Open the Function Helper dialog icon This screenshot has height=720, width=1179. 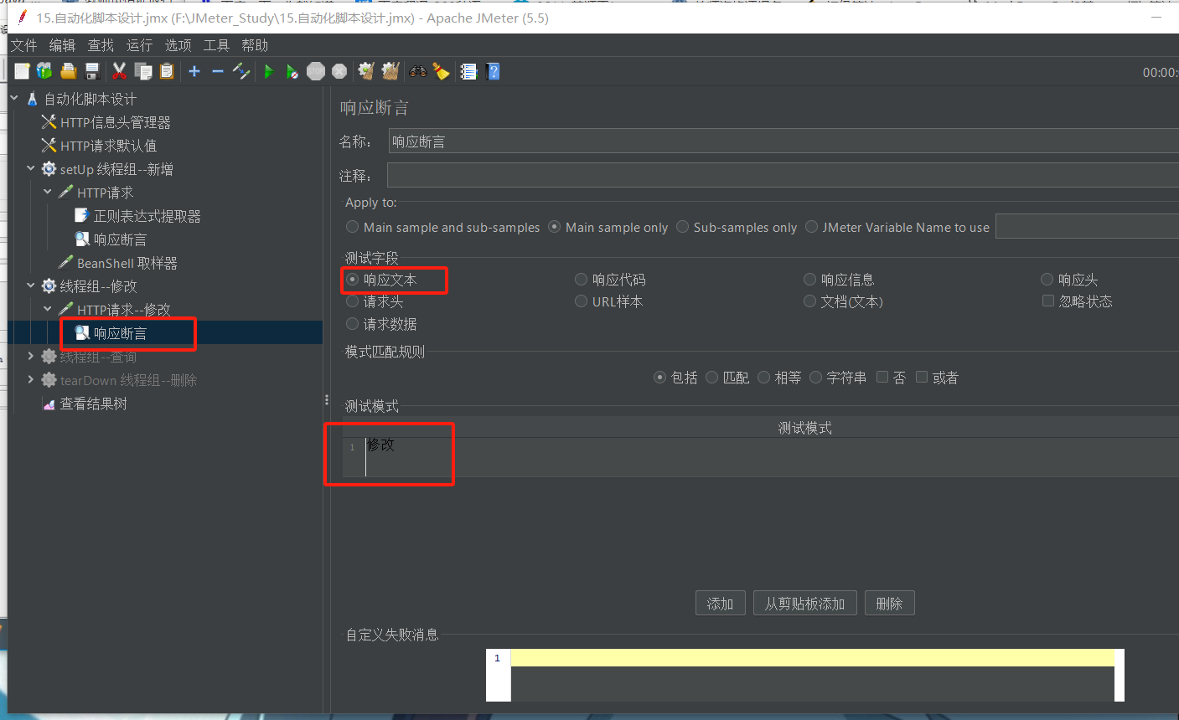(468, 71)
